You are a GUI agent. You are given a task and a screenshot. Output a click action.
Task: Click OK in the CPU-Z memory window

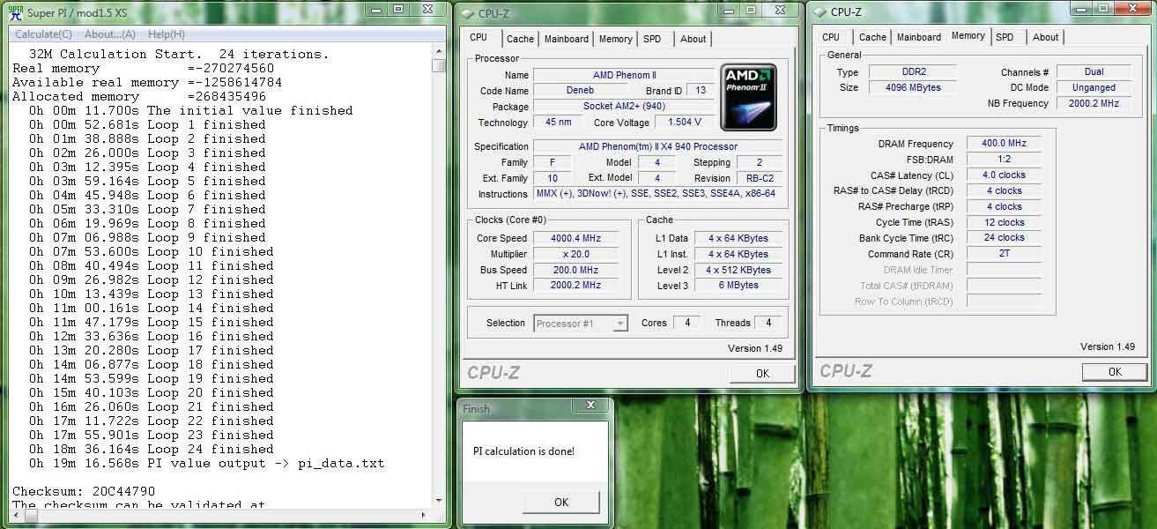[x=1115, y=371]
